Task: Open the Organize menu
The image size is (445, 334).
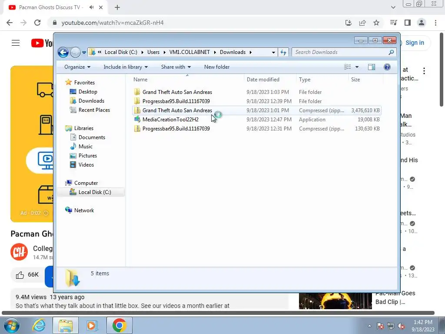Action: click(x=77, y=67)
